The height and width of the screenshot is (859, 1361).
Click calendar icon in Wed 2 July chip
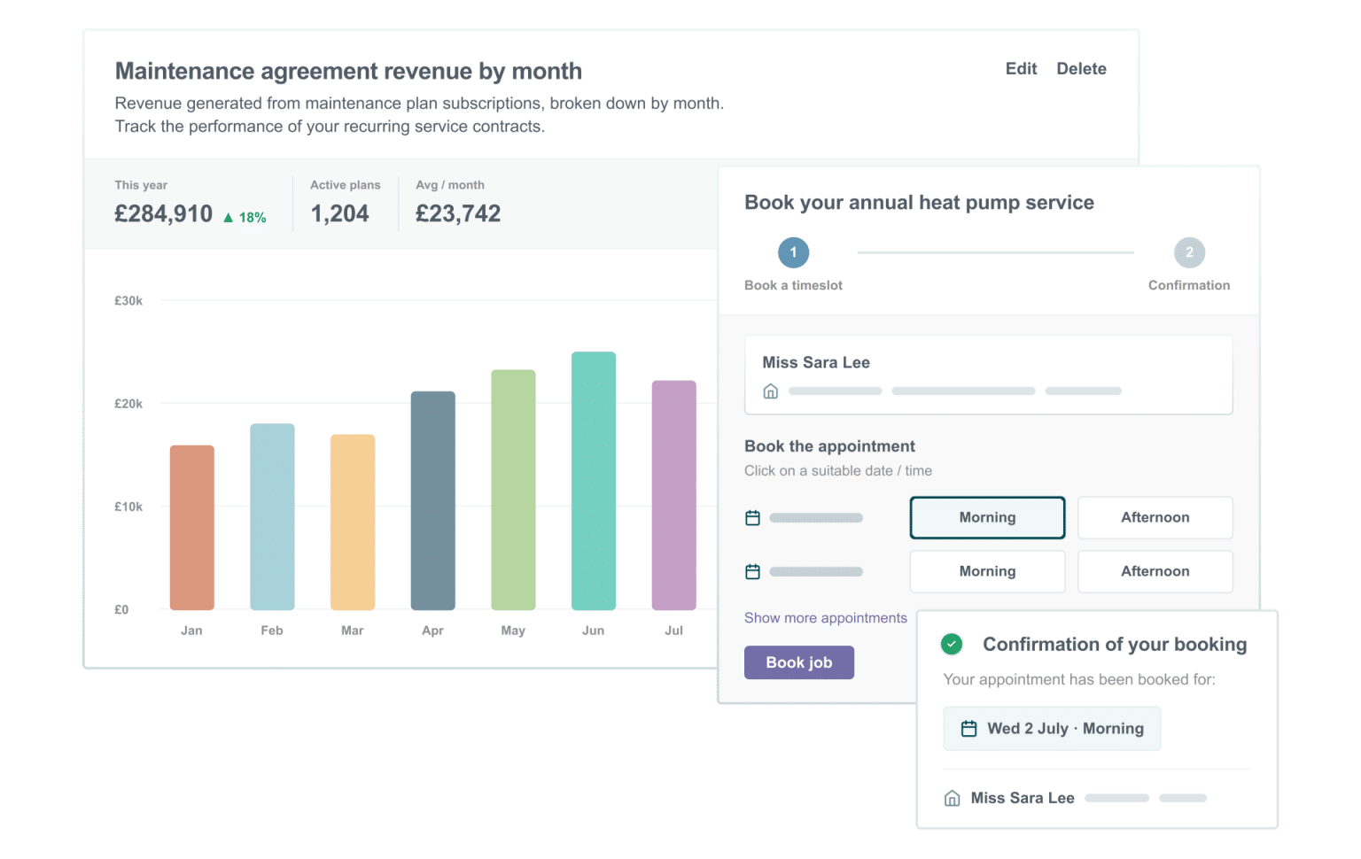968,728
